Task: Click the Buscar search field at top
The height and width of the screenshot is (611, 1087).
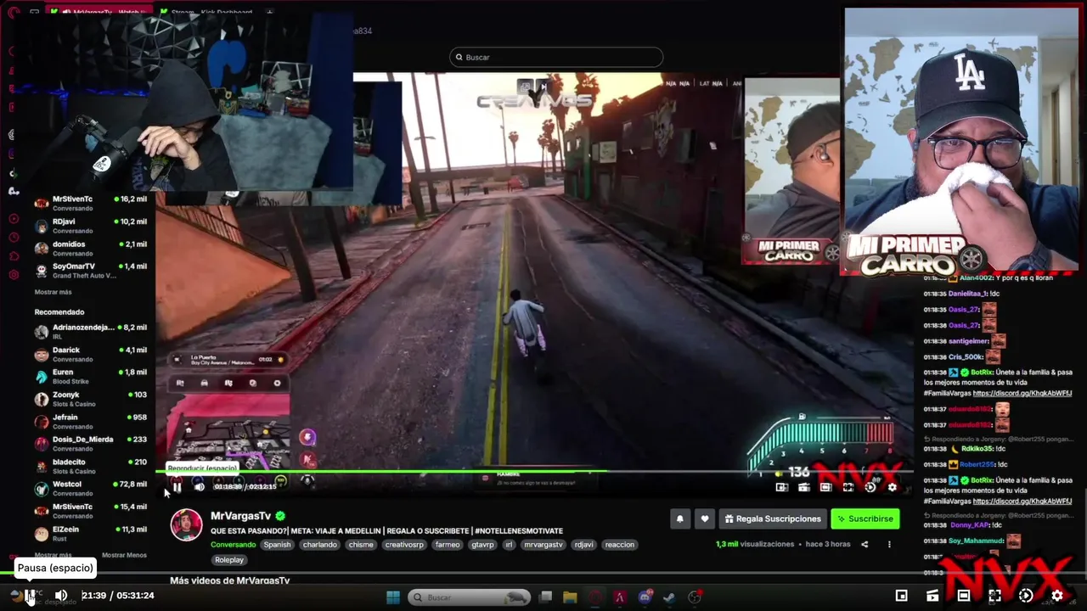Action: point(556,57)
